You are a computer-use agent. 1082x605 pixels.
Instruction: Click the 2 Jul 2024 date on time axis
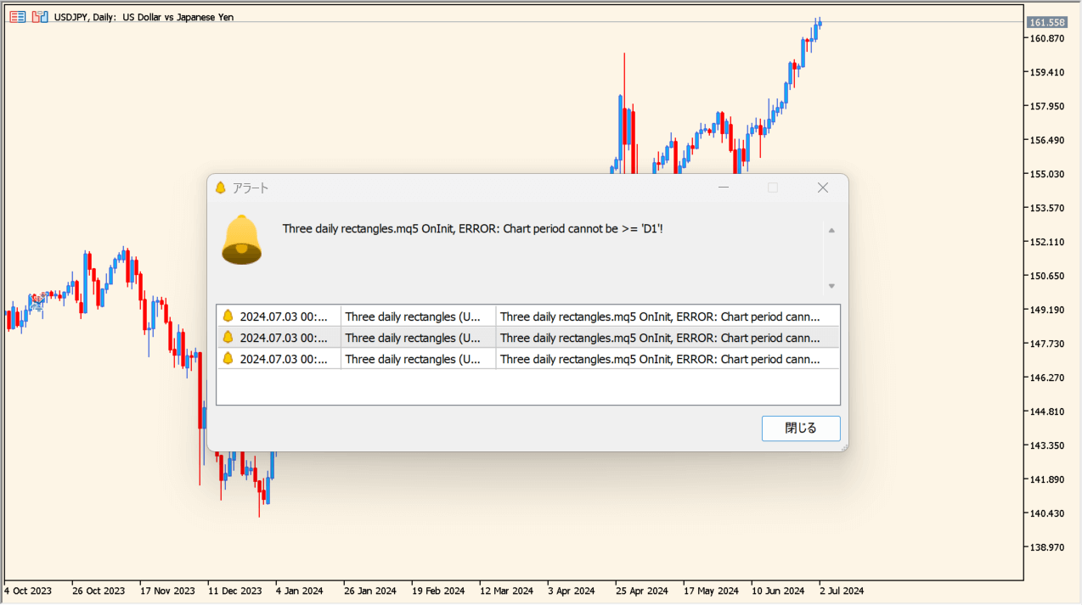[841, 591]
